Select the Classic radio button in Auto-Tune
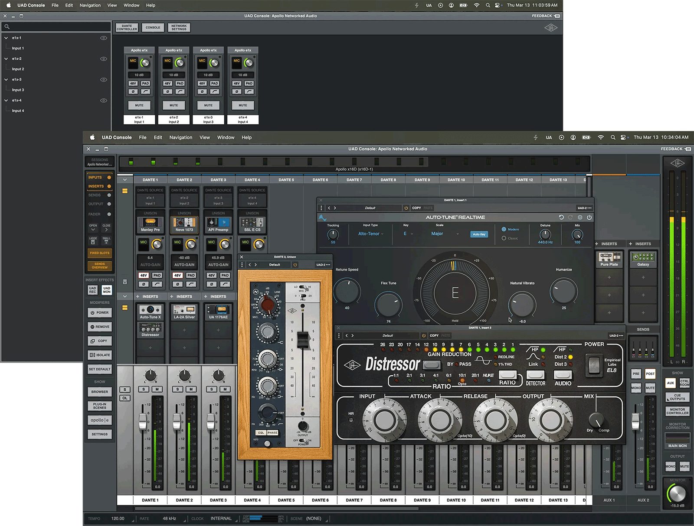694x526 pixels. click(x=504, y=238)
